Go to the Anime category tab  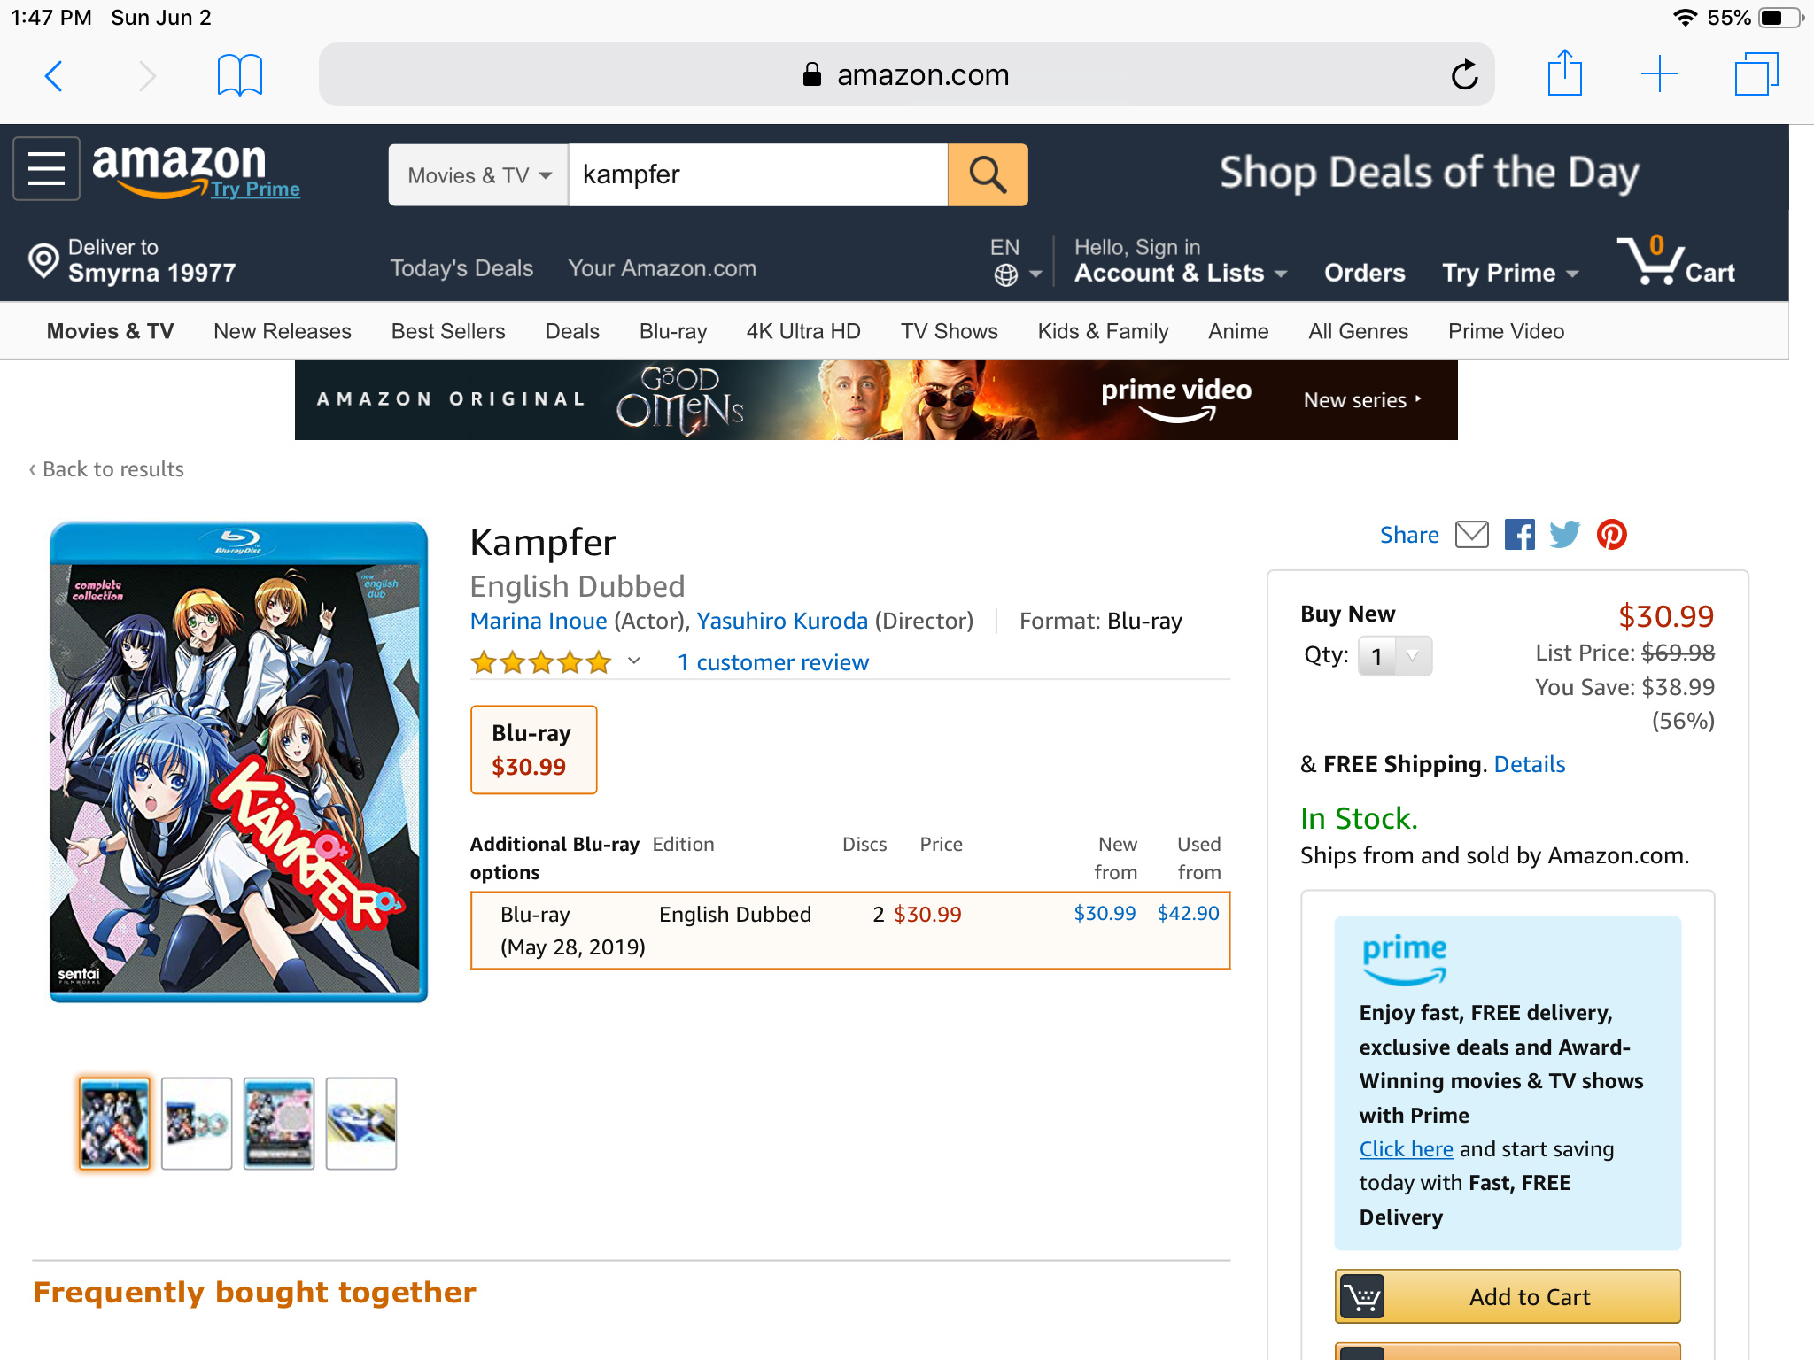pos(1237,331)
